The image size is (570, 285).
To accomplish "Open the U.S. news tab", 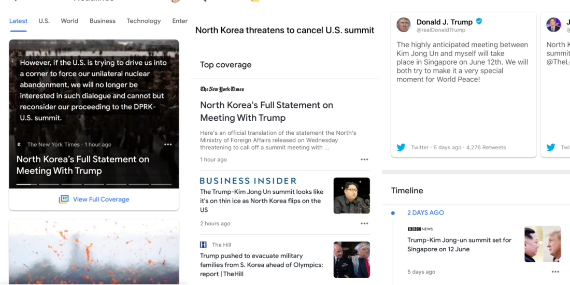I will [44, 21].
